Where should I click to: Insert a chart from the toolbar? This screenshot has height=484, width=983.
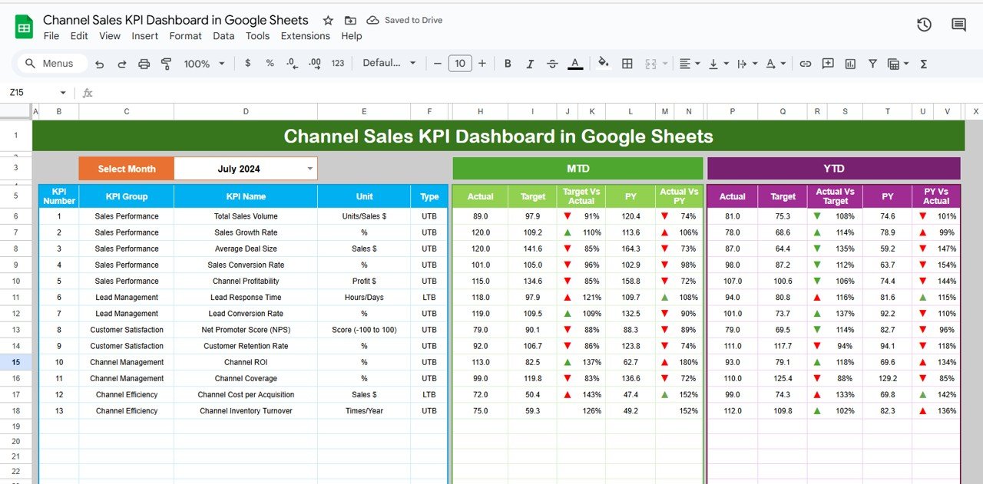850,63
